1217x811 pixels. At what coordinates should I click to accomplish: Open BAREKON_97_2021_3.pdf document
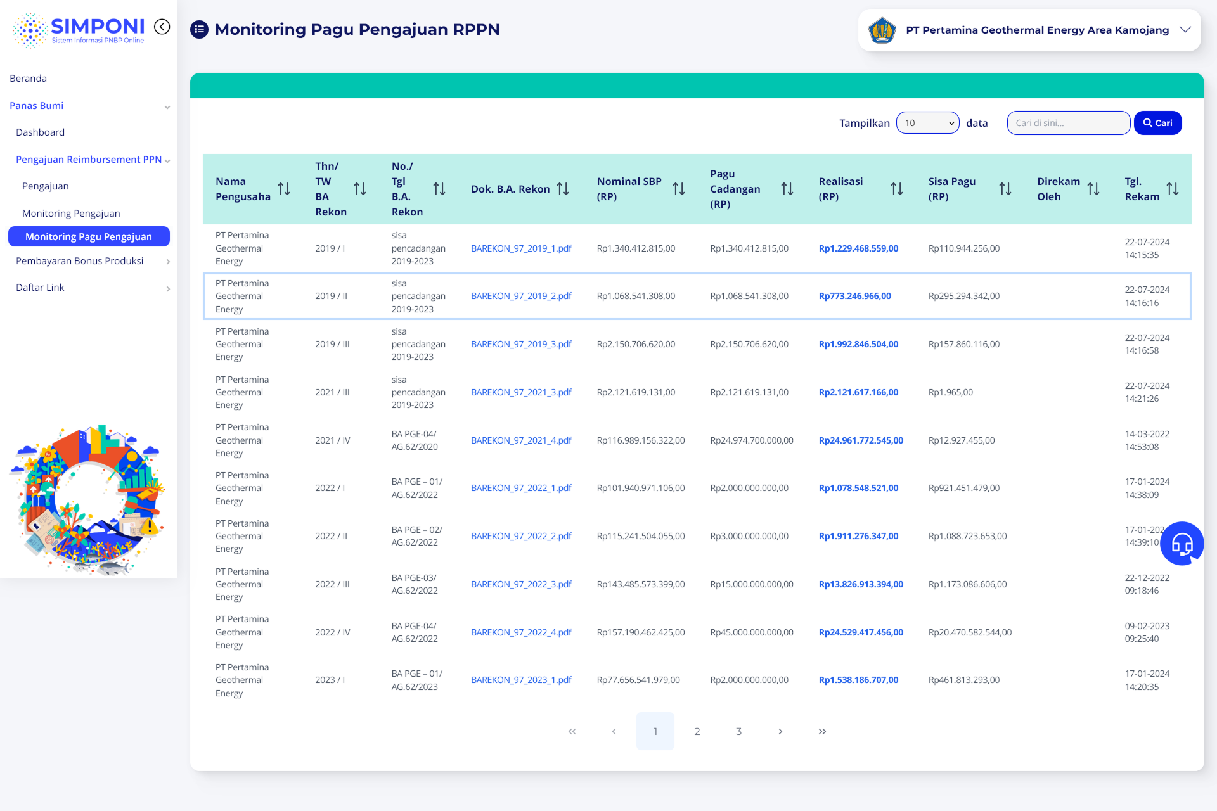(521, 392)
